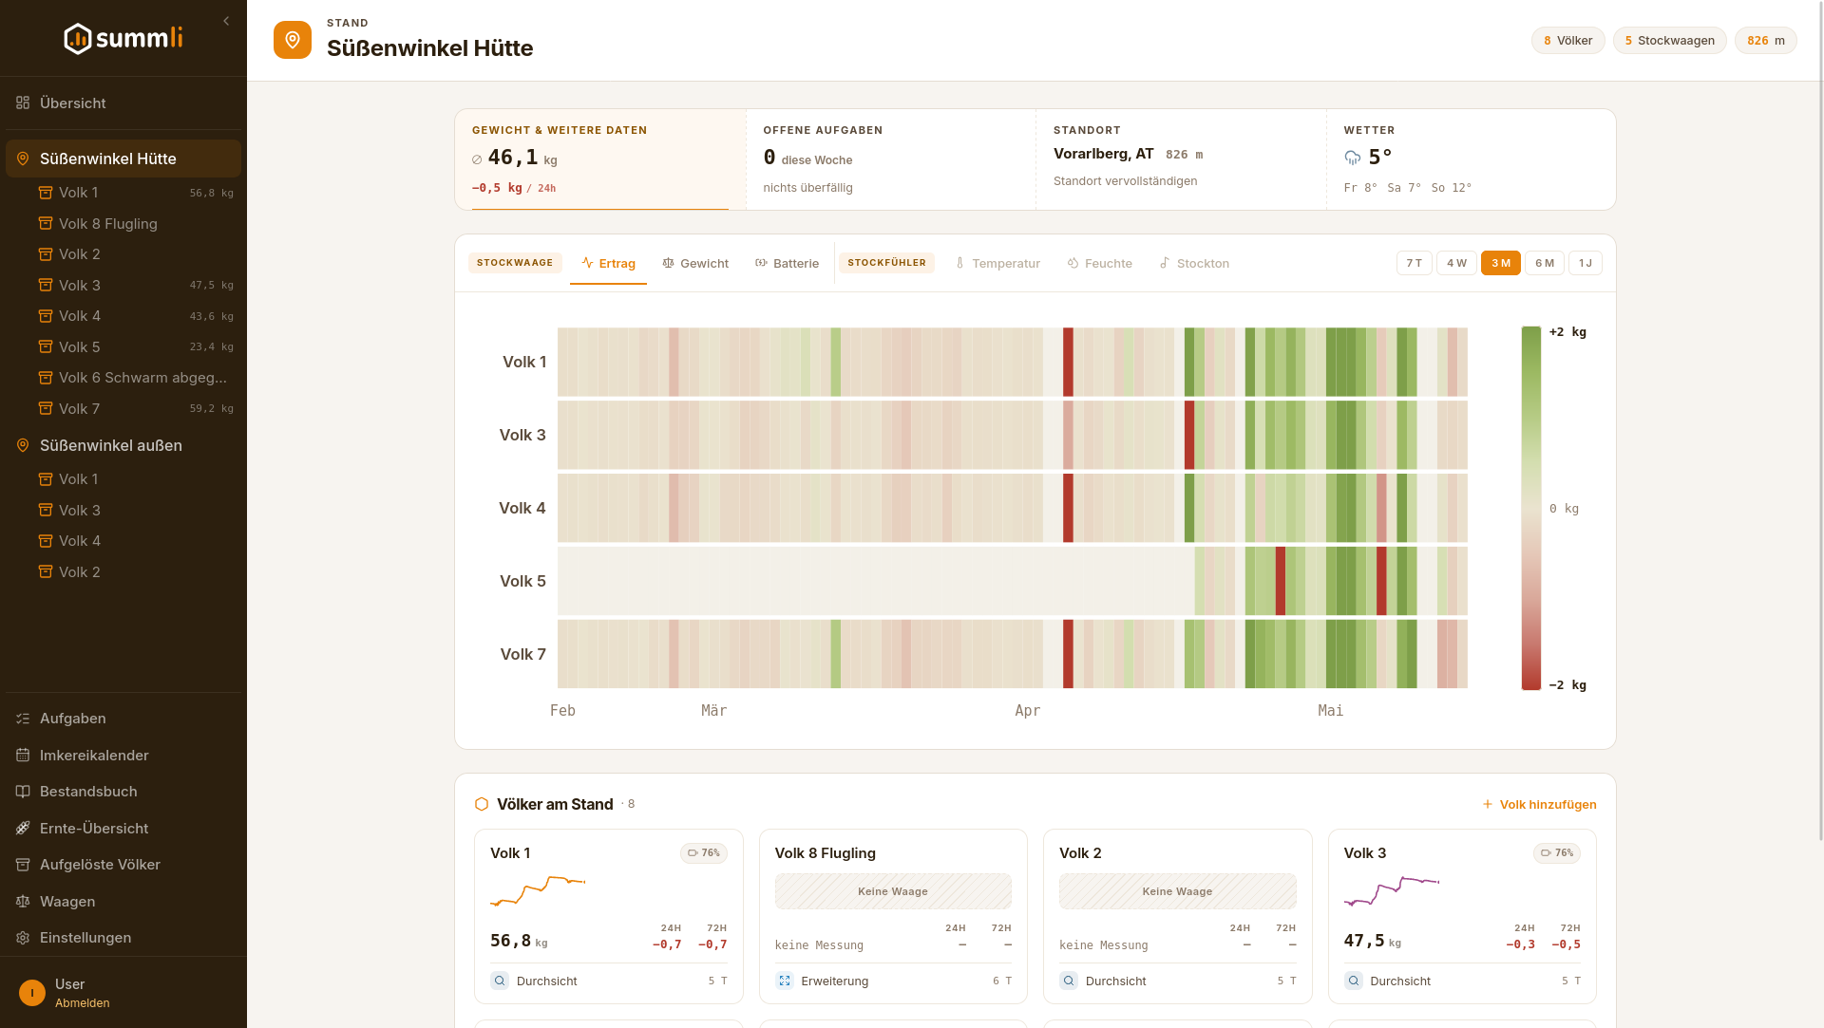The width and height of the screenshot is (1824, 1028).
Task: Click Volk hinzufügen
Action: (1539, 805)
